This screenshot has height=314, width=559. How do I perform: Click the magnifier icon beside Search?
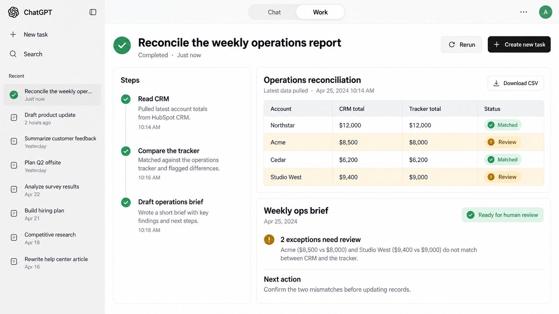click(x=13, y=54)
